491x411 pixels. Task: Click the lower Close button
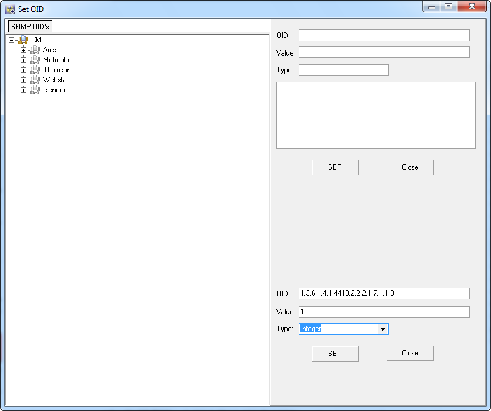pos(410,353)
